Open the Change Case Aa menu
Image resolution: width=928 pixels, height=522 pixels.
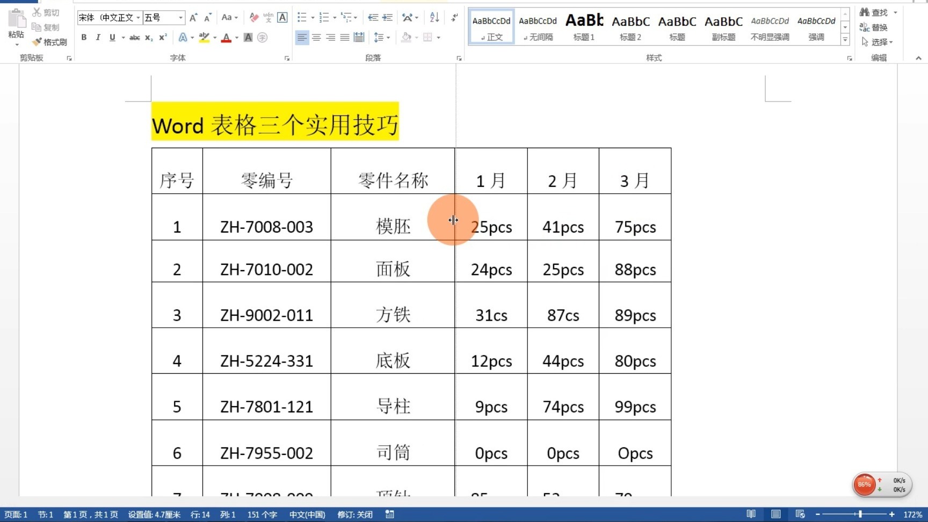click(229, 18)
